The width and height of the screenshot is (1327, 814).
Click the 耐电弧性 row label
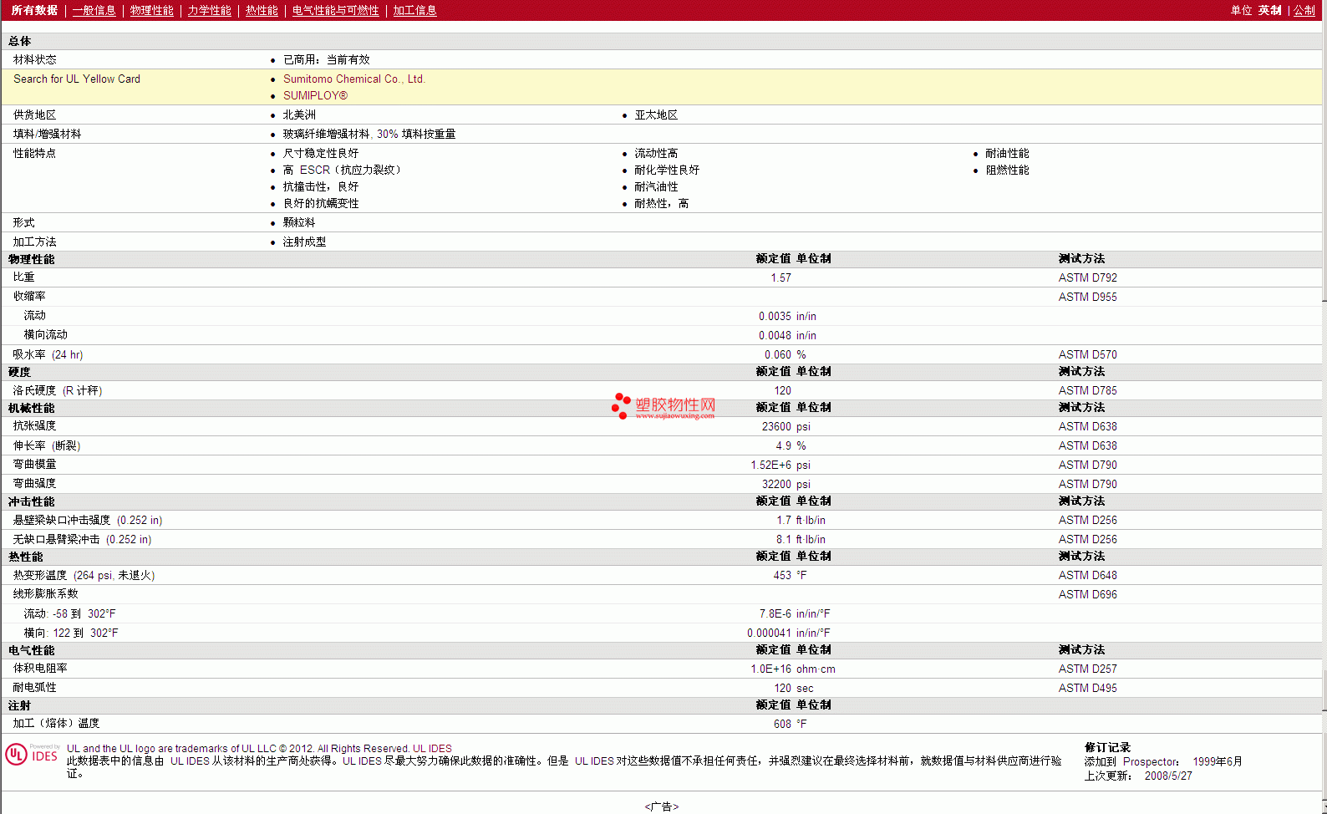[35, 687]
